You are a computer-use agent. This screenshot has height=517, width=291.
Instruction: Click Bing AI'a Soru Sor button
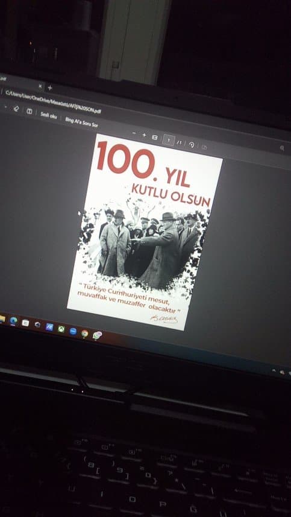(81, 122)
